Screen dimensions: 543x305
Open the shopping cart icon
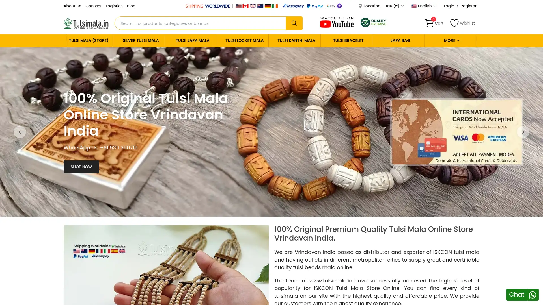429,23
